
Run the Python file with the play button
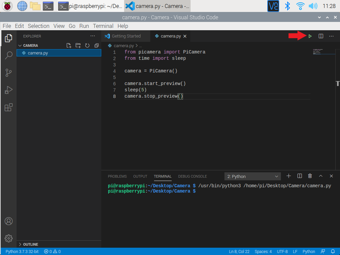310,36
